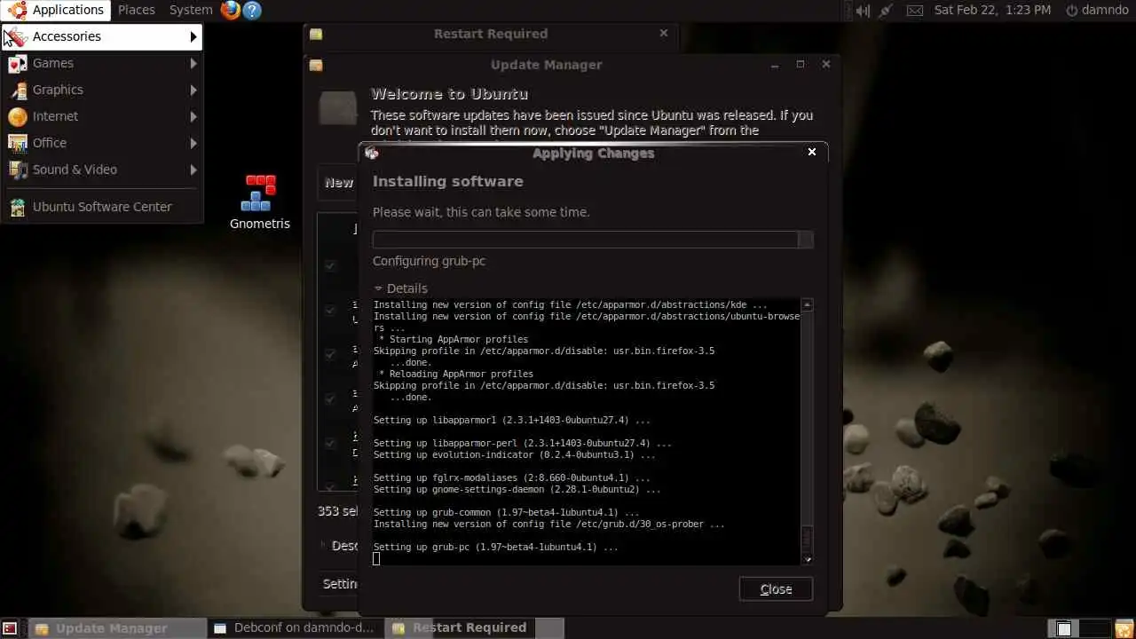Select the Games menu entry
Viewport: 1136px width, 639px height.
[x=102, y=63]
